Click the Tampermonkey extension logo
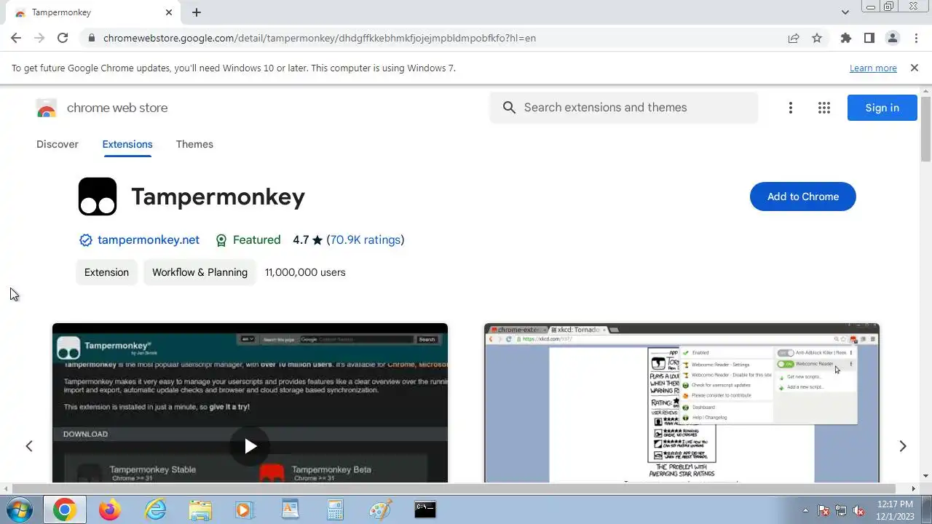932x524 pixels. point(98,196)
